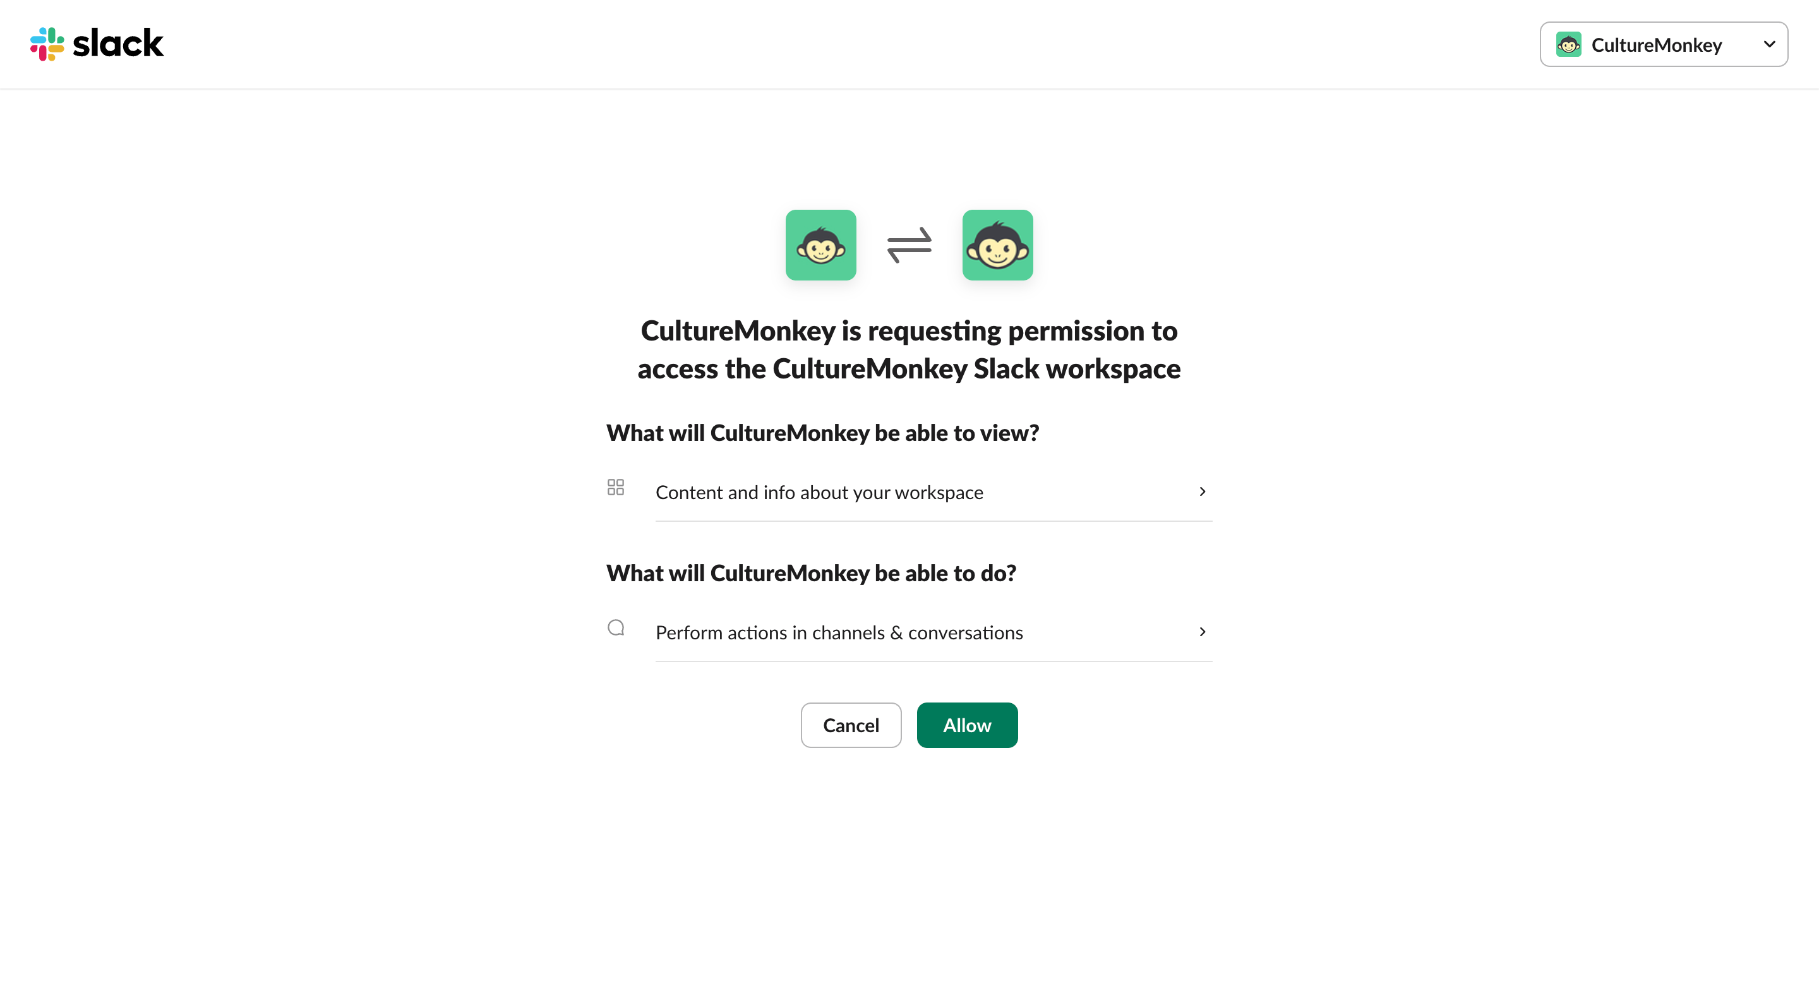
Task: Click the right CultureMonkey workspace monkey icon
Action: tap(997, 245)
